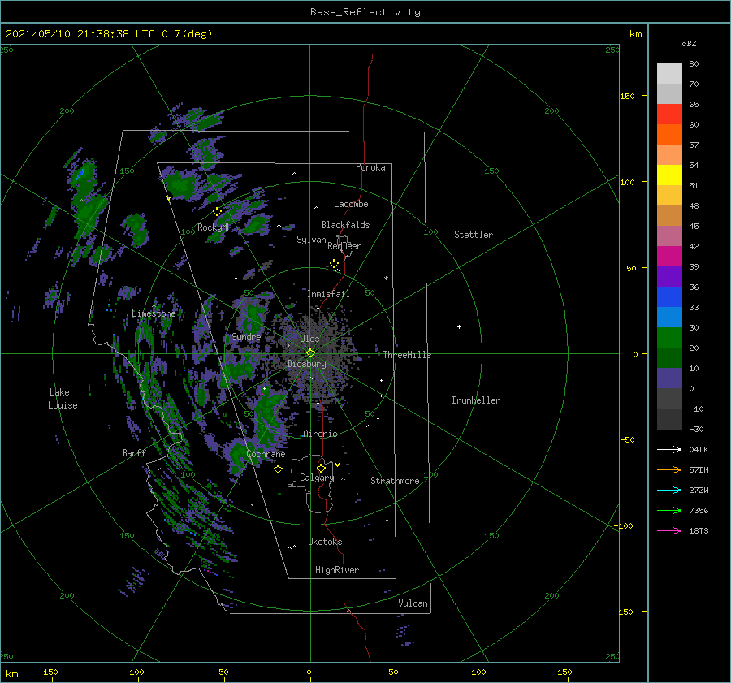Image resolution: width=731 pixels, height=683 pixels.
Task: Select the yellow diamond marker below RedDeer
Action: tap(335, 264)
